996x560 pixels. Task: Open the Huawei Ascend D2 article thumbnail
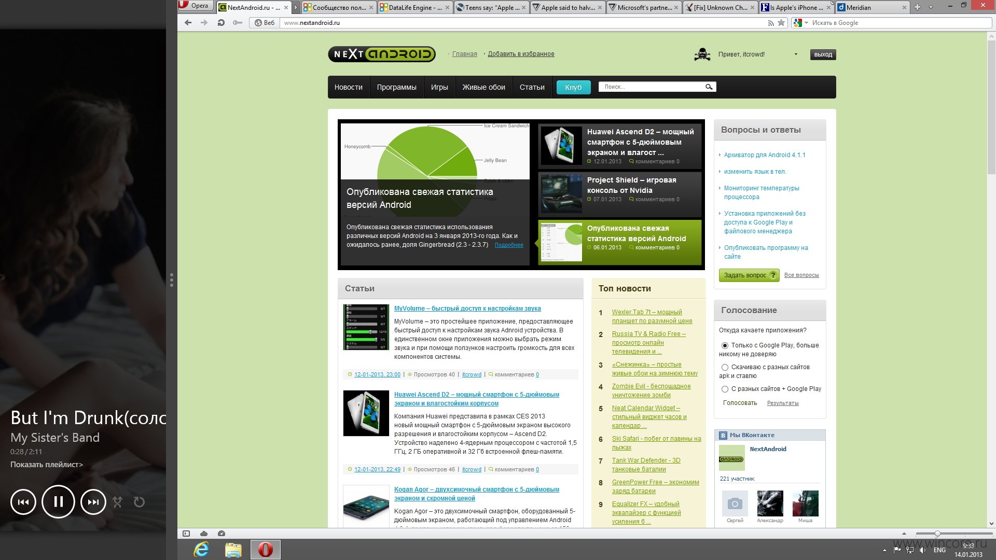[x=366, y=413]
